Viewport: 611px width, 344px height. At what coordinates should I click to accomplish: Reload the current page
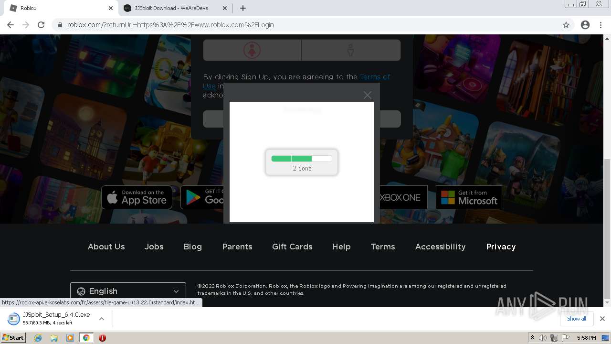41,25
